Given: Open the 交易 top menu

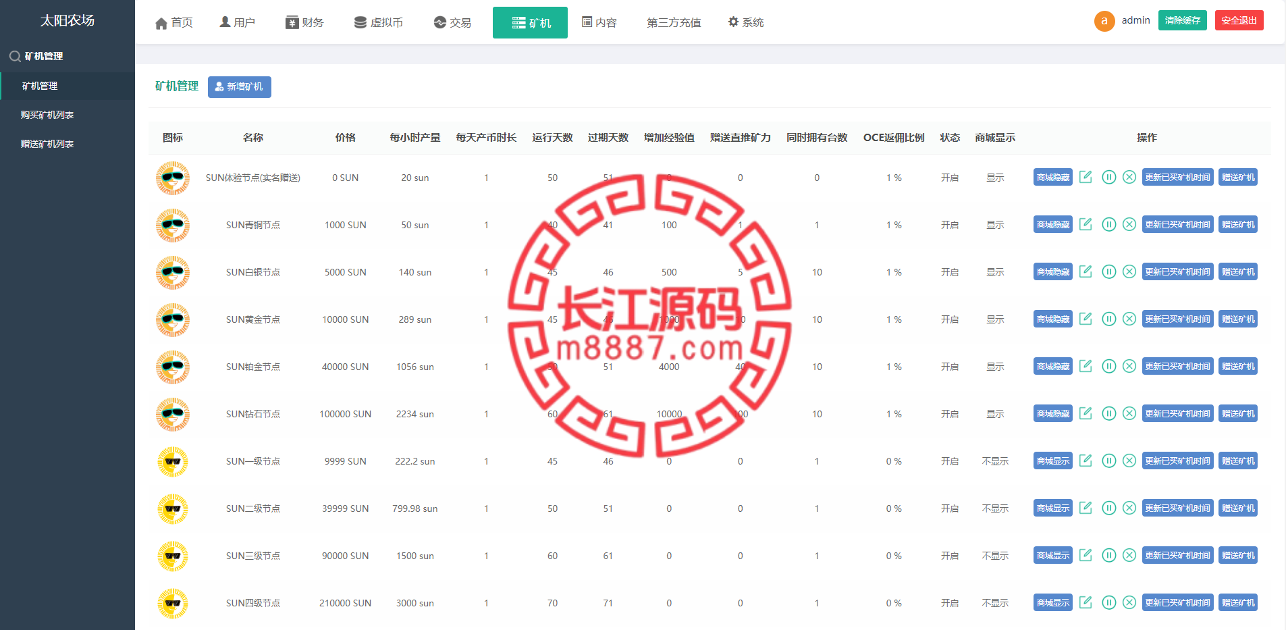Looking at the screenshot, I should pyautogui.click(x=452, y=22).
